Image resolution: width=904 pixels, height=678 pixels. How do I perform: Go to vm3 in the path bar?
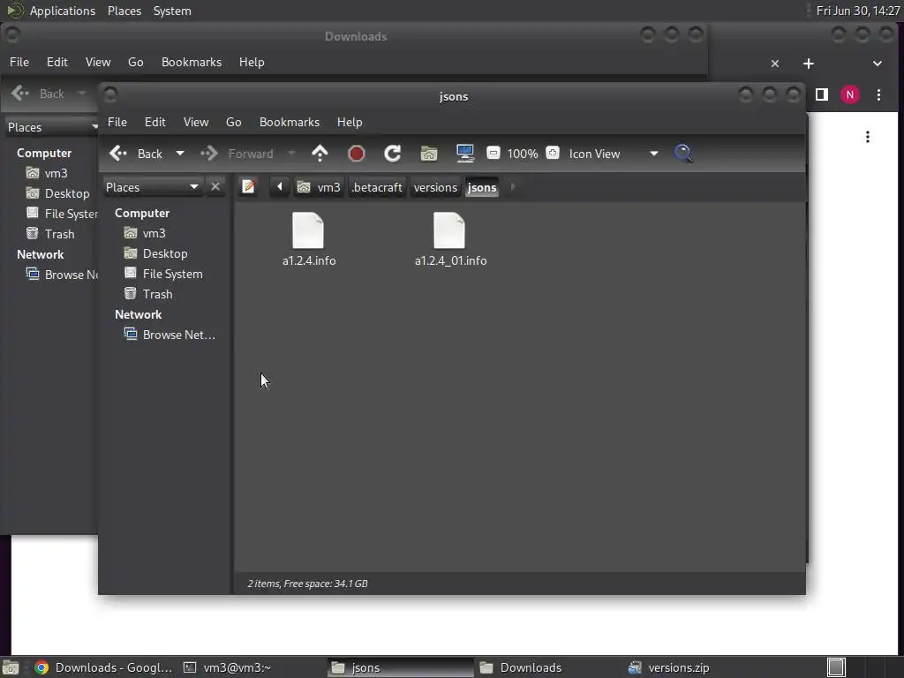point(319,187)
